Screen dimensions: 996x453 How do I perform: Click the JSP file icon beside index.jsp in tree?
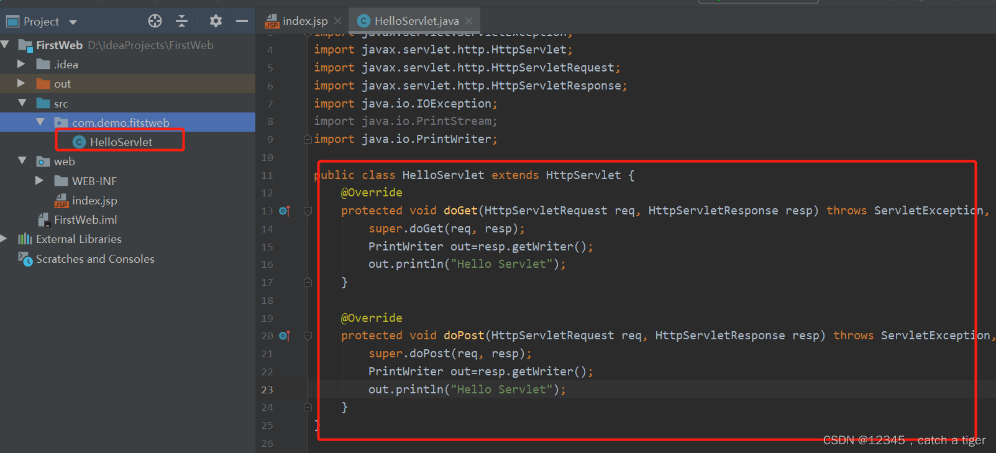[61, 201]
